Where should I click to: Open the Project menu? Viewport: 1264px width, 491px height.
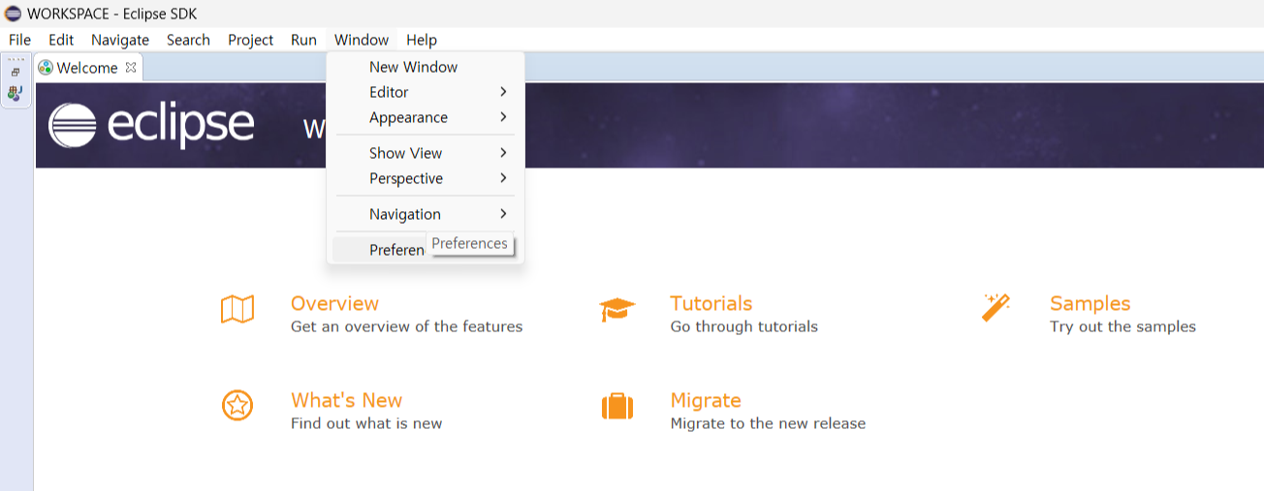[x=251, y=40]
